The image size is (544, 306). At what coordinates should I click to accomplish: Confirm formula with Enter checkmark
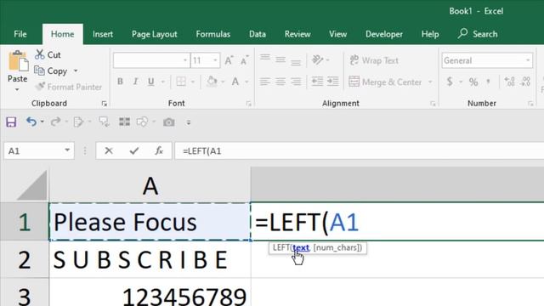pos(134,150)
